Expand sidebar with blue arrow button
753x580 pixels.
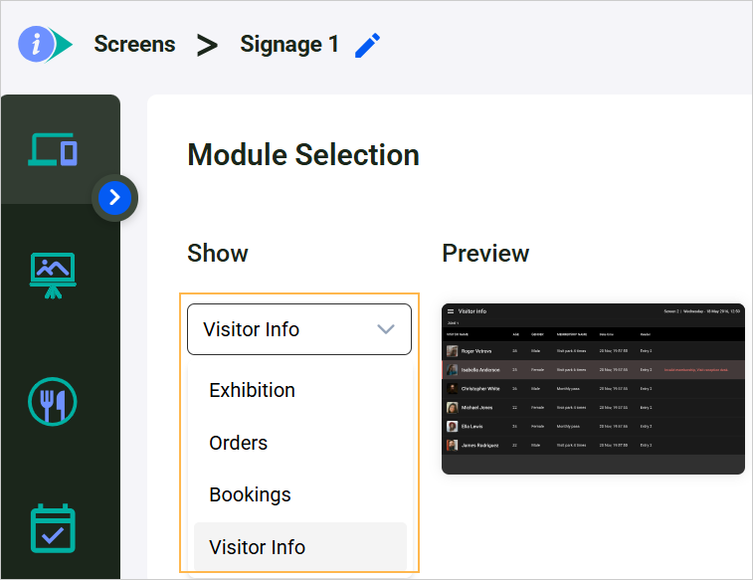(114, 197)
